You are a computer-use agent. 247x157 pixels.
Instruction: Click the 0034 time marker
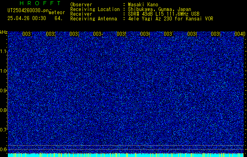click(x=98, y=34)
